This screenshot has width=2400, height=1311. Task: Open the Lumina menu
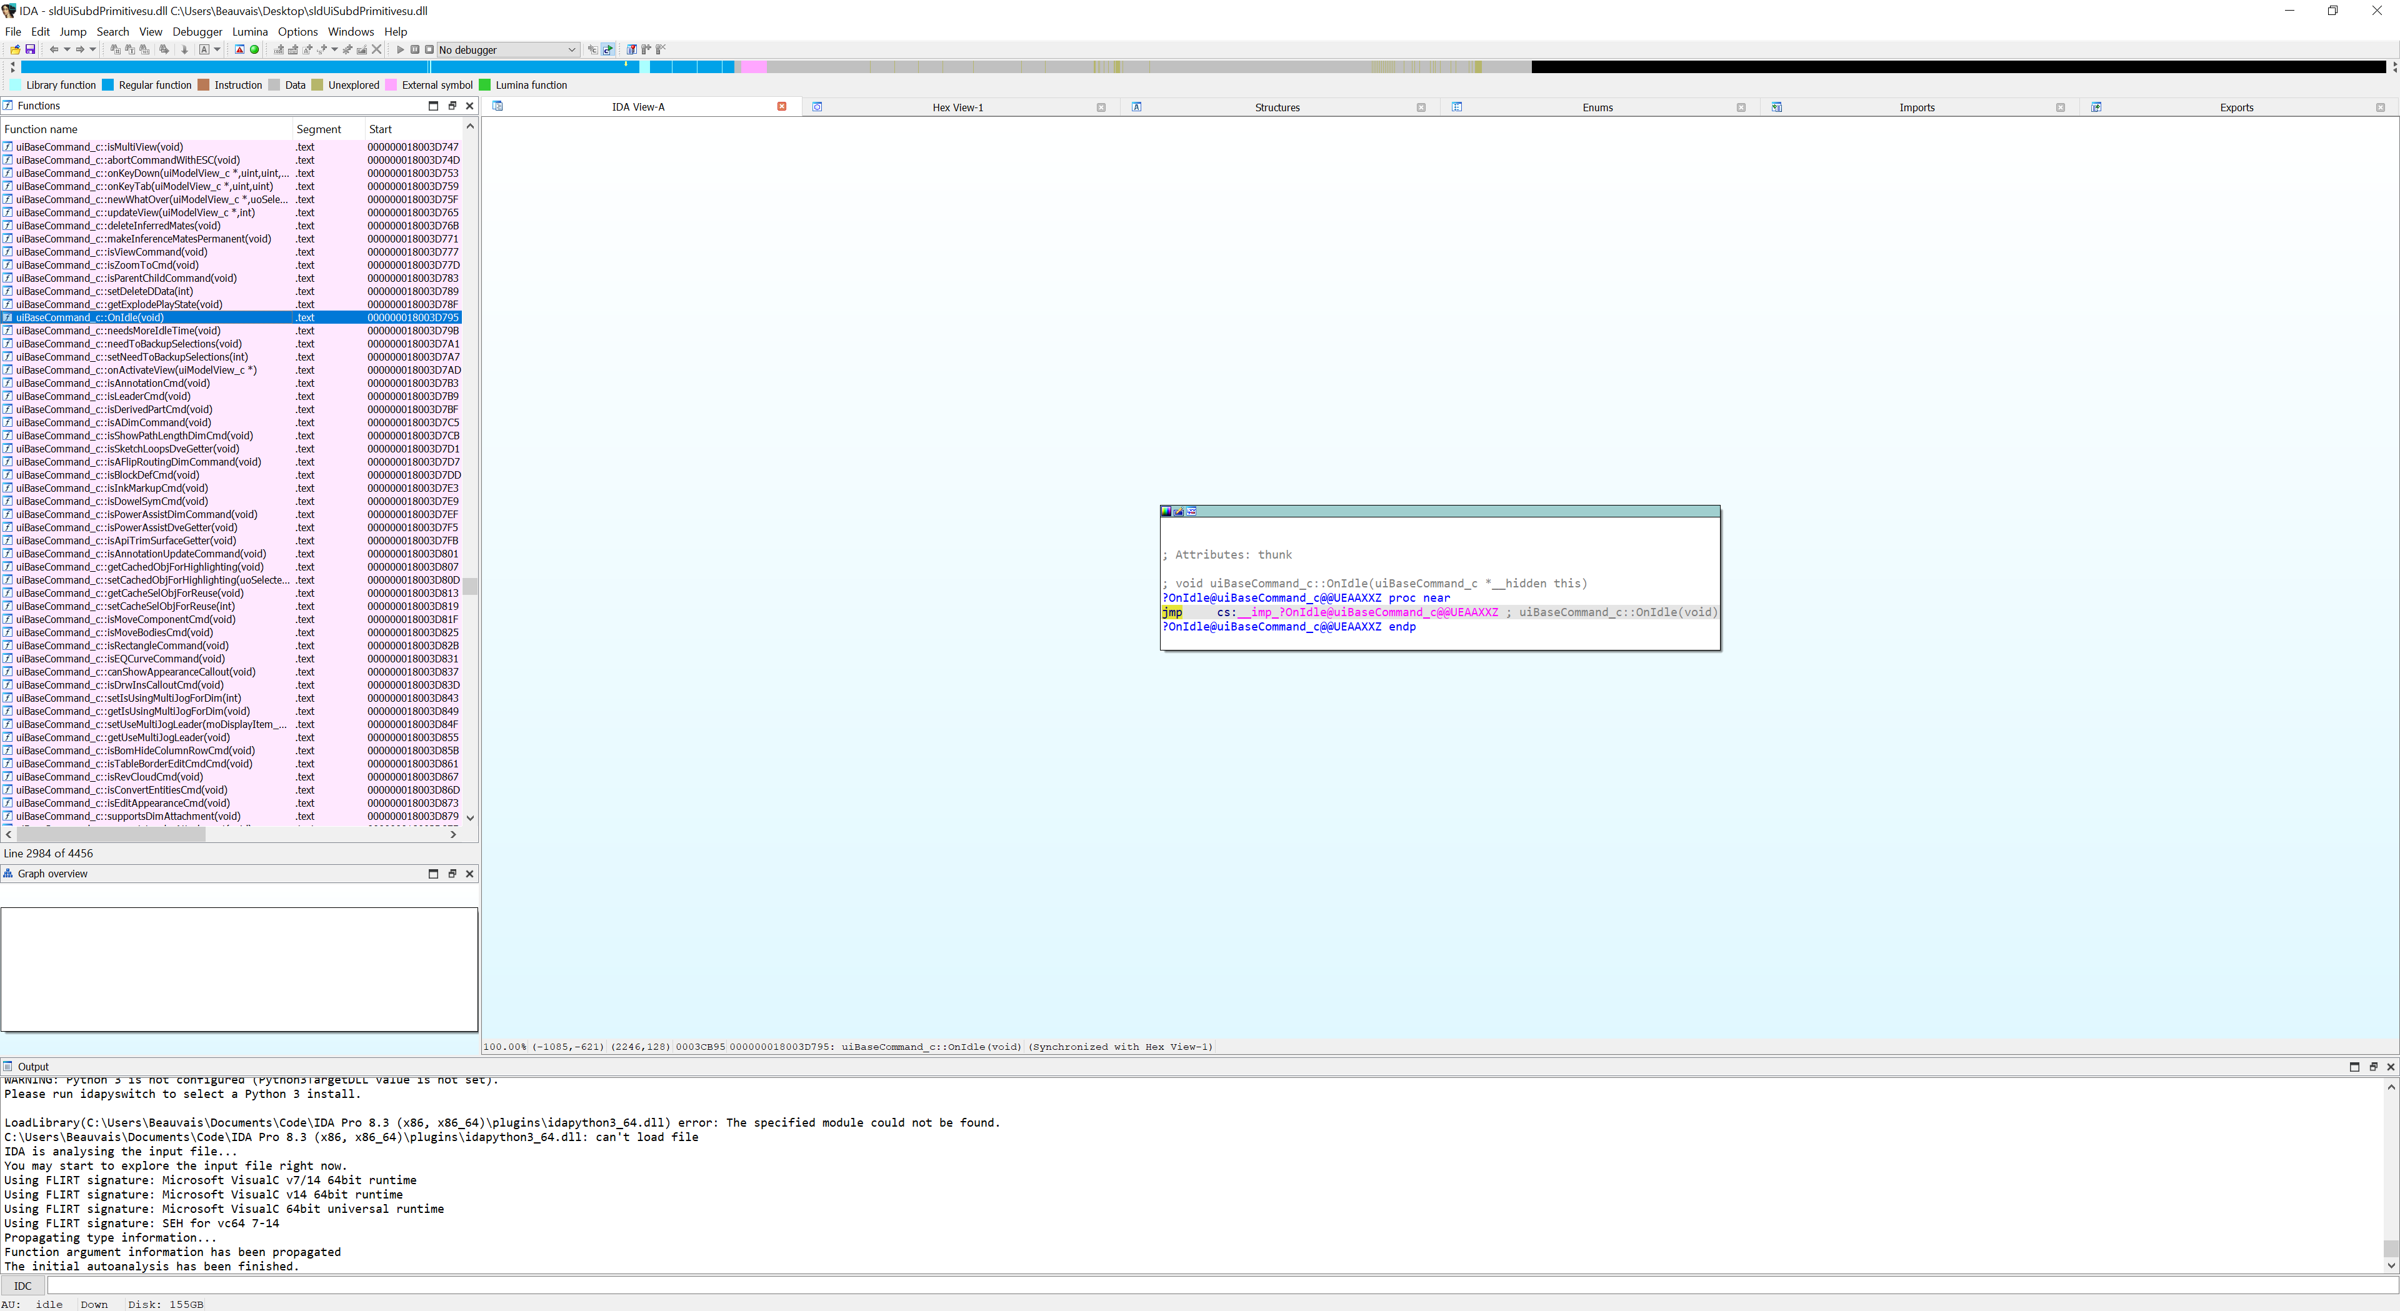click(250, 32)
